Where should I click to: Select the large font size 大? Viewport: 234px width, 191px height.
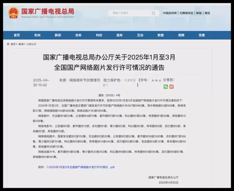point(153,81)
